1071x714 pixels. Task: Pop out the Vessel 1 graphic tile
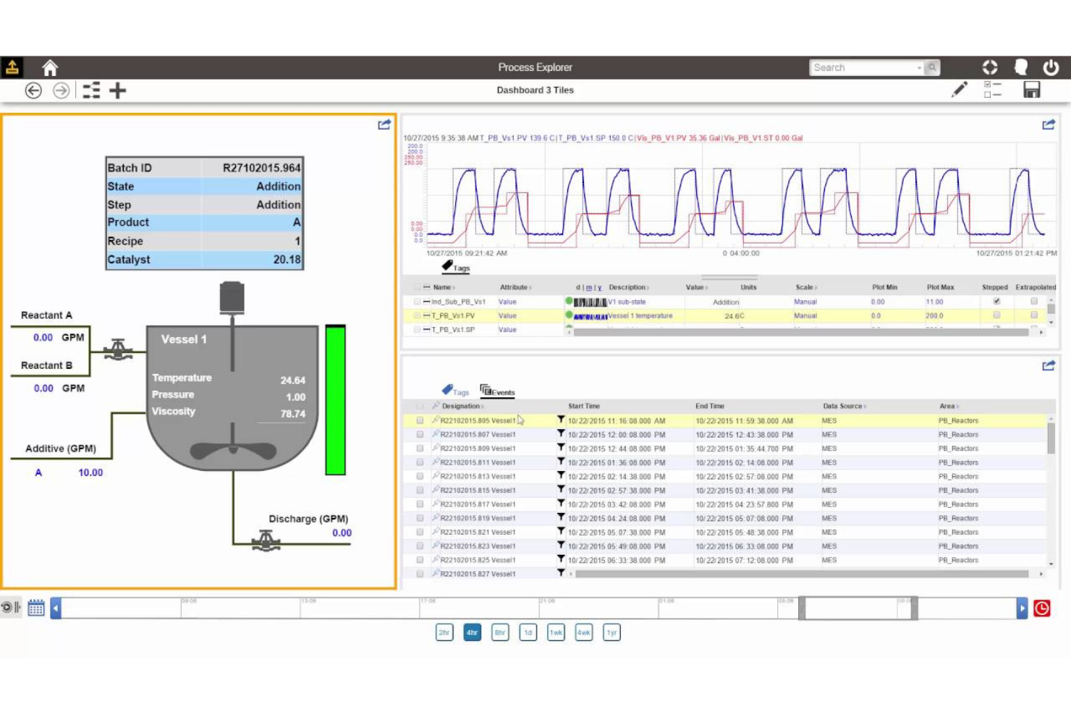point(384,124)
